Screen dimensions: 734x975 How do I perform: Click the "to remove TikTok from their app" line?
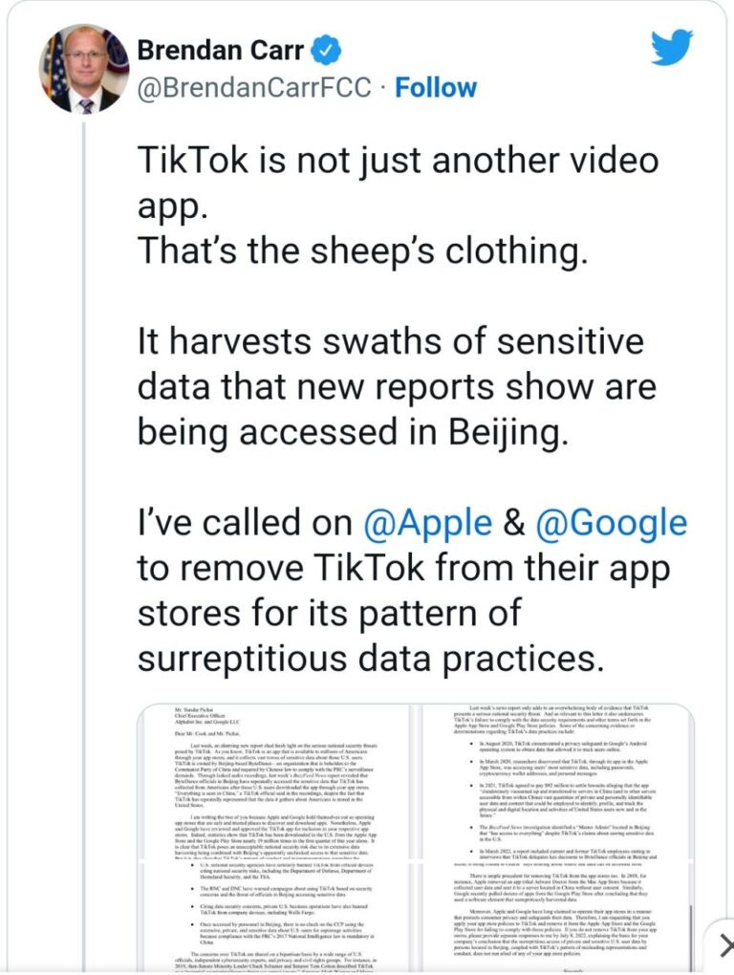404,567
